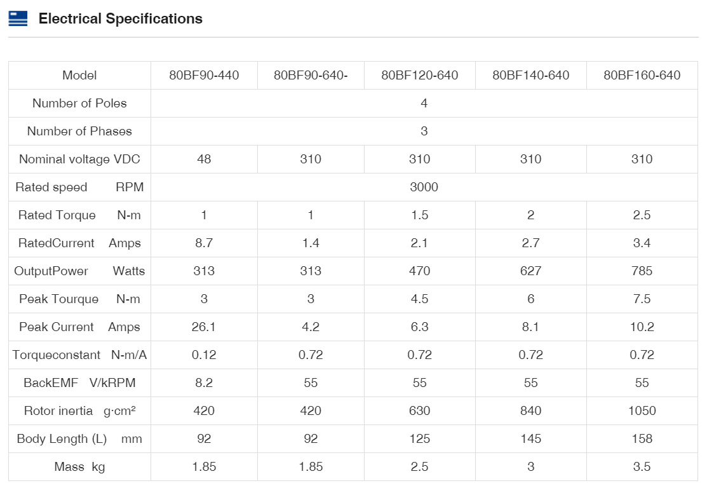Click the Number of Phases row label
This screenshot has width=707, height=502.
79,132
